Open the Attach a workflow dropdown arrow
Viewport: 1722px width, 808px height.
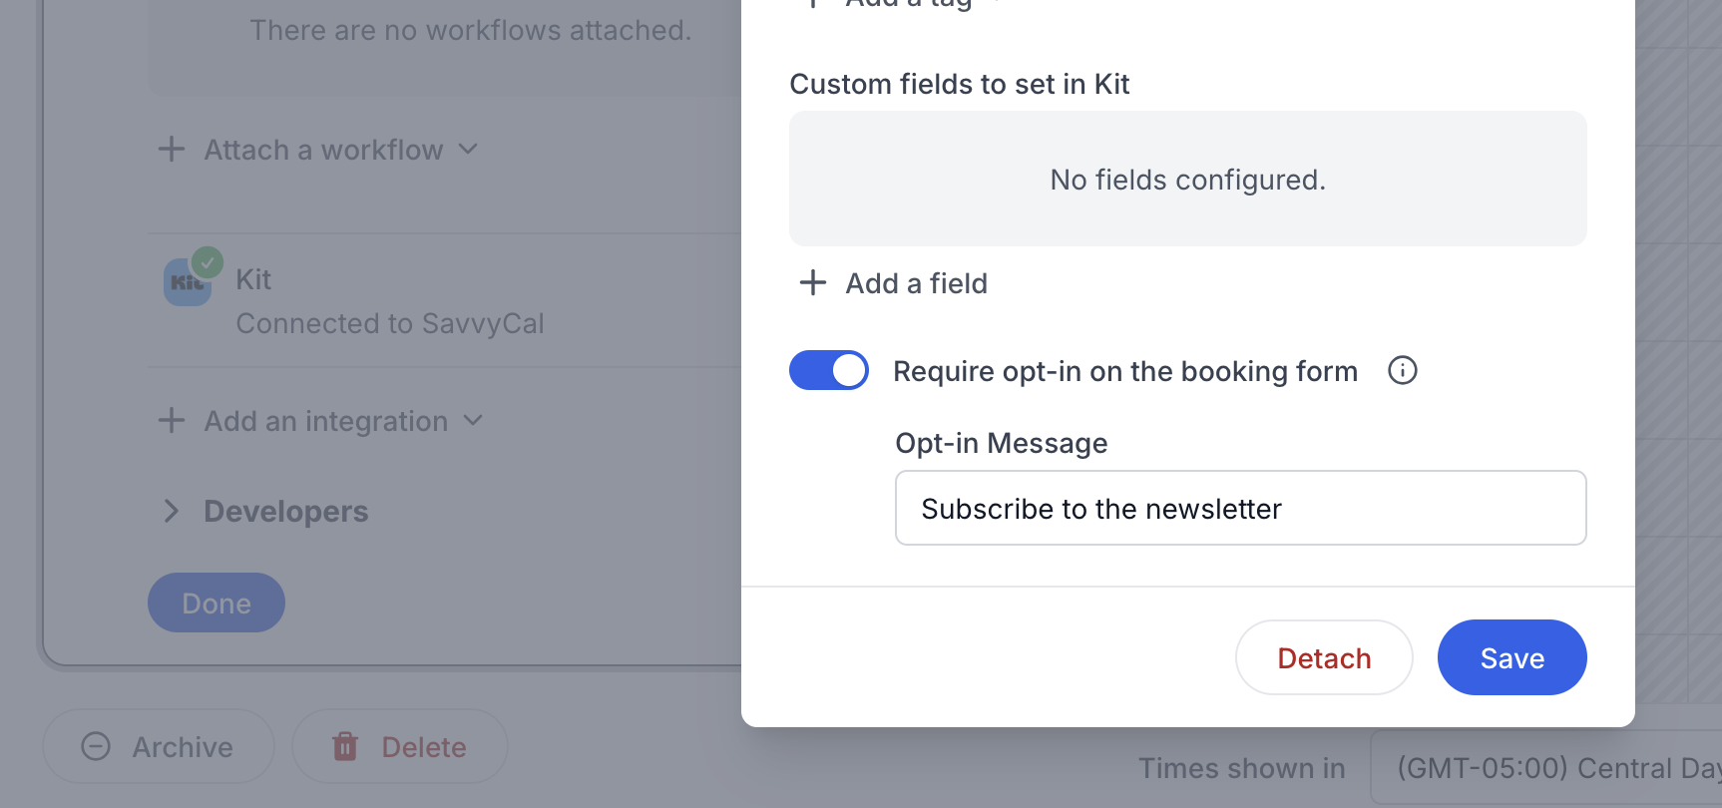pos(468,150)
